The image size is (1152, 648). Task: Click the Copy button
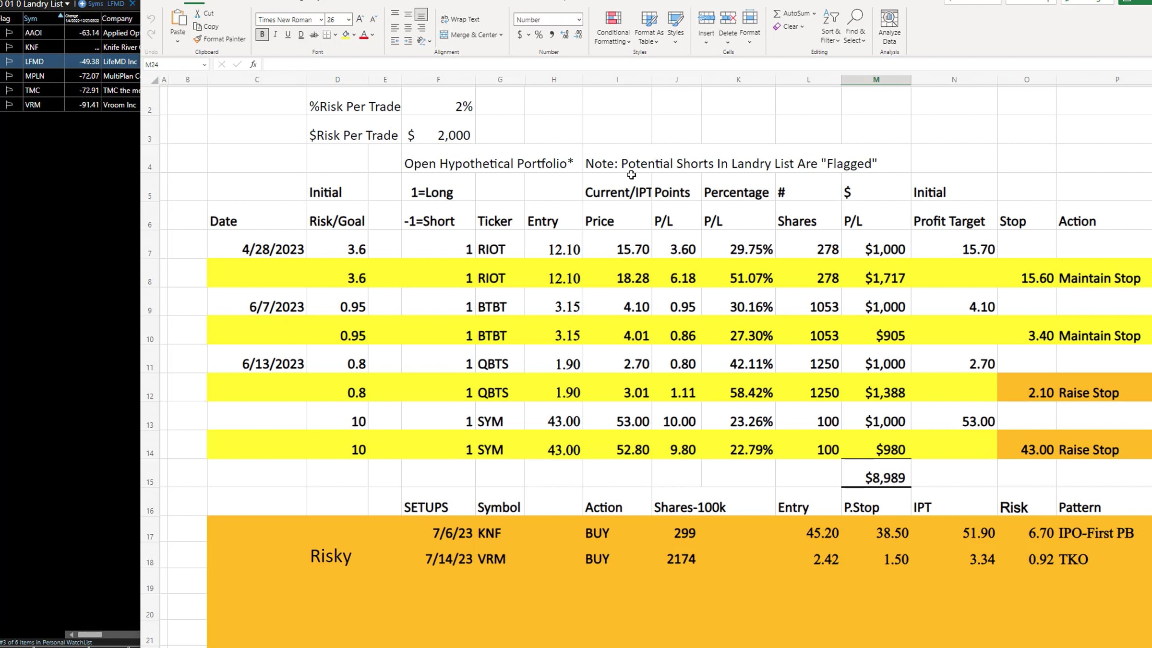tap(206, 26)
